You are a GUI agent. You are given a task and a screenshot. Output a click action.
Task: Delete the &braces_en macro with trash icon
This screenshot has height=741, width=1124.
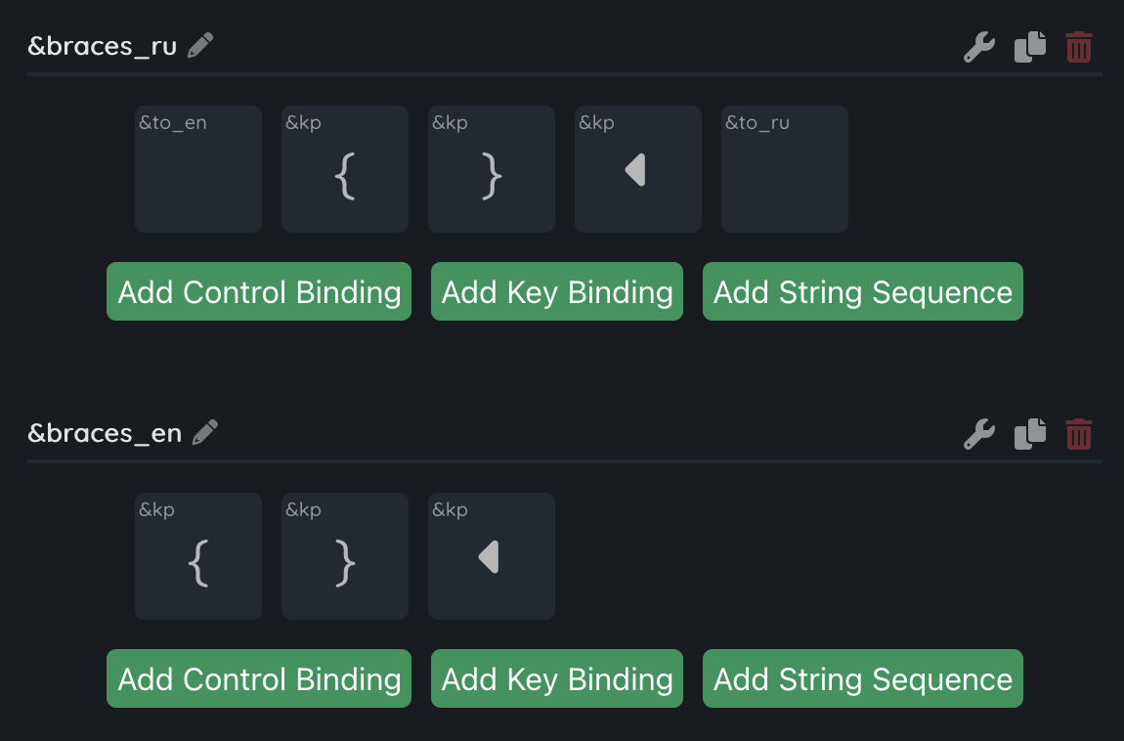tap(1079, 434)
